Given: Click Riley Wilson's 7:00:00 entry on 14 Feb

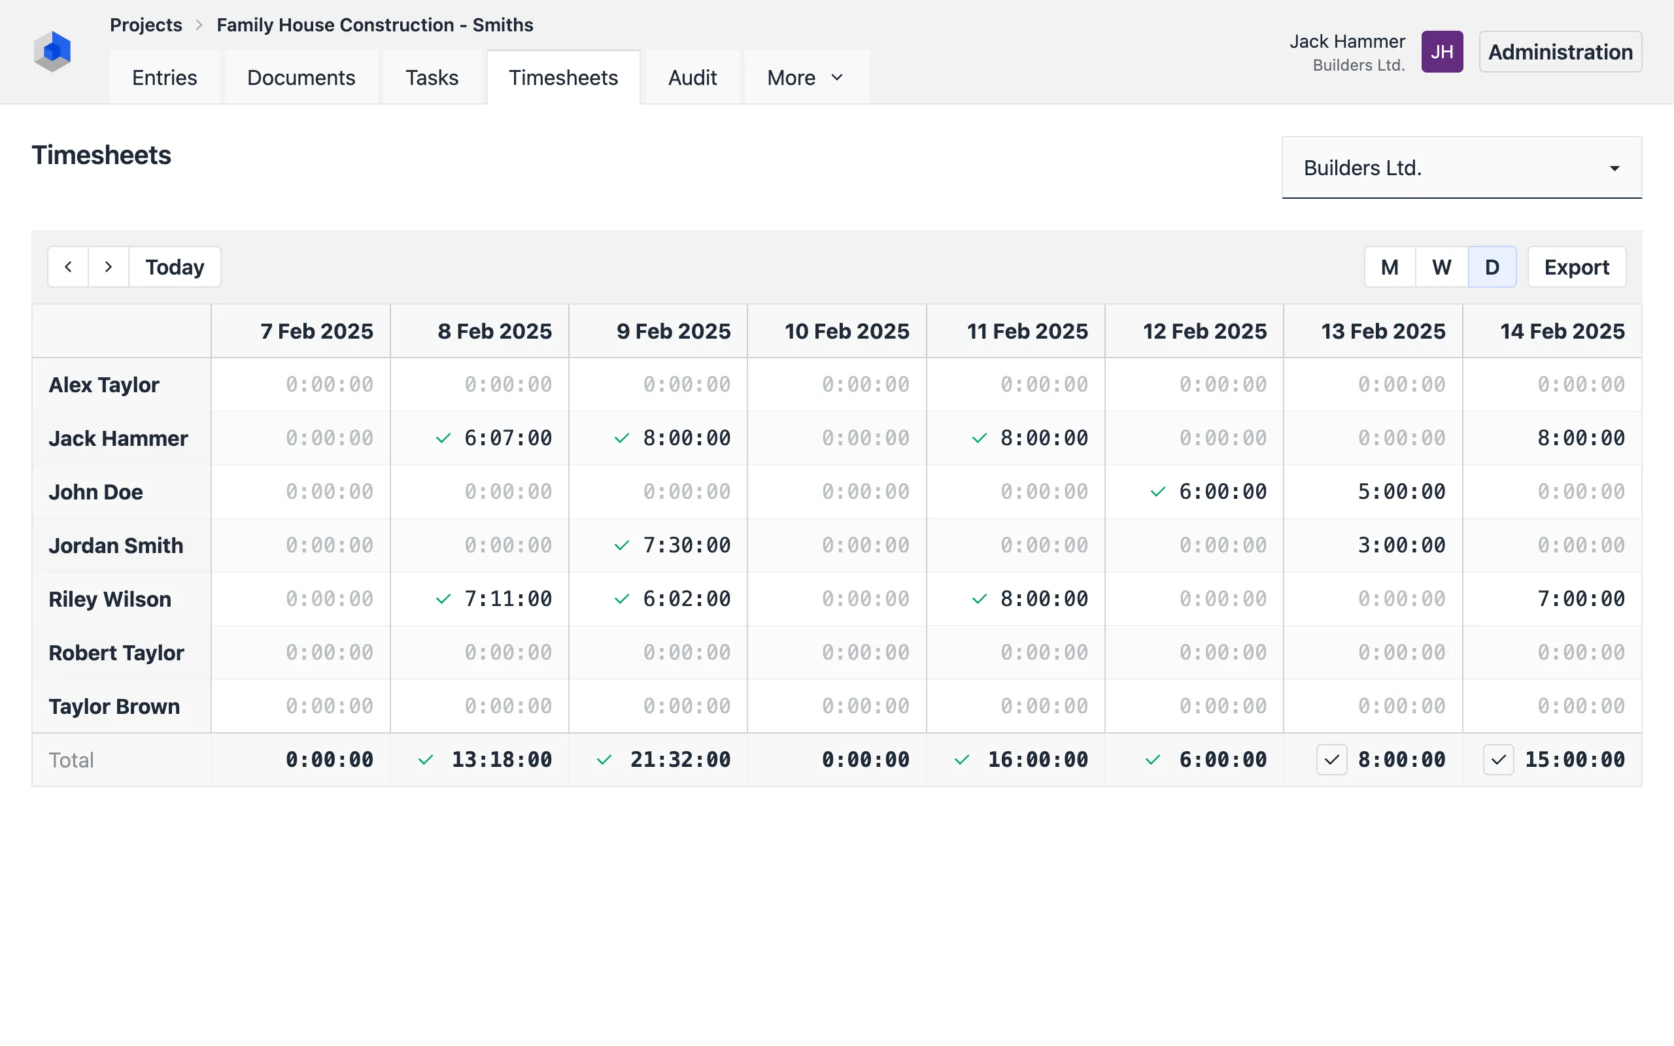Looking at the screenshot, I should click(1580, 599).
